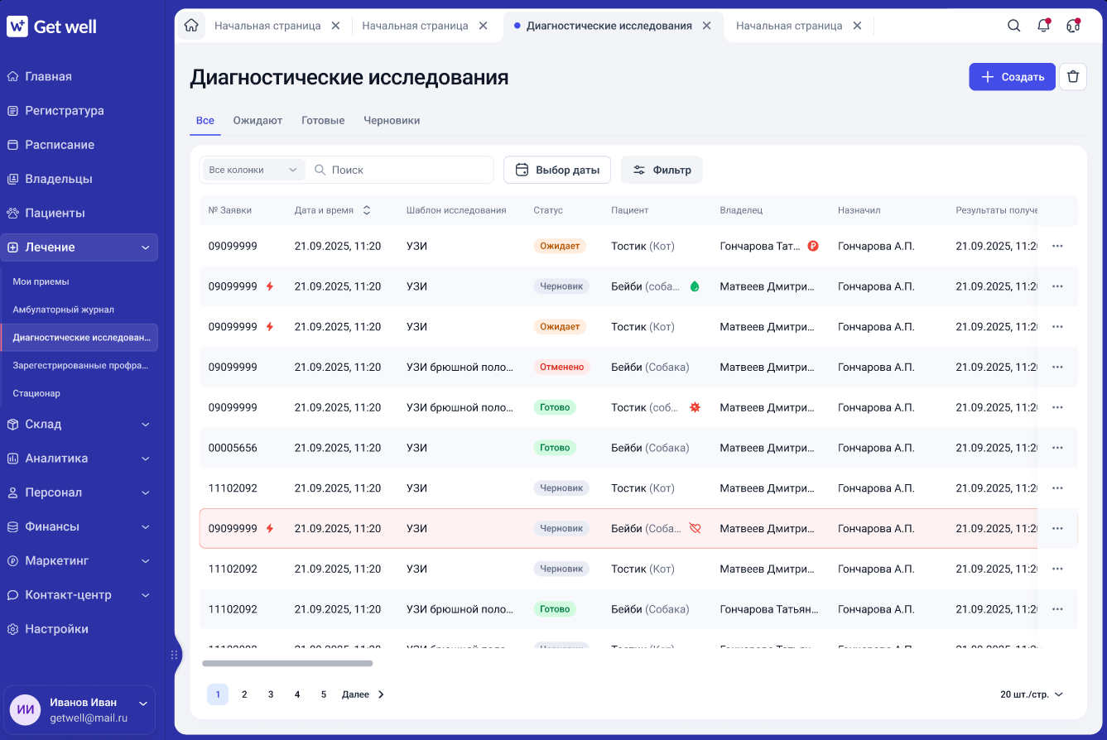Expand the Контакт-центр section

[x=146, y=595]
